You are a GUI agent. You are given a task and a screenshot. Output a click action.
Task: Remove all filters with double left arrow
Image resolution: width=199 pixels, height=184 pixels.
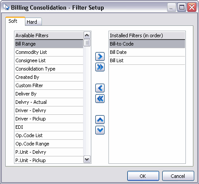[100, 99]
